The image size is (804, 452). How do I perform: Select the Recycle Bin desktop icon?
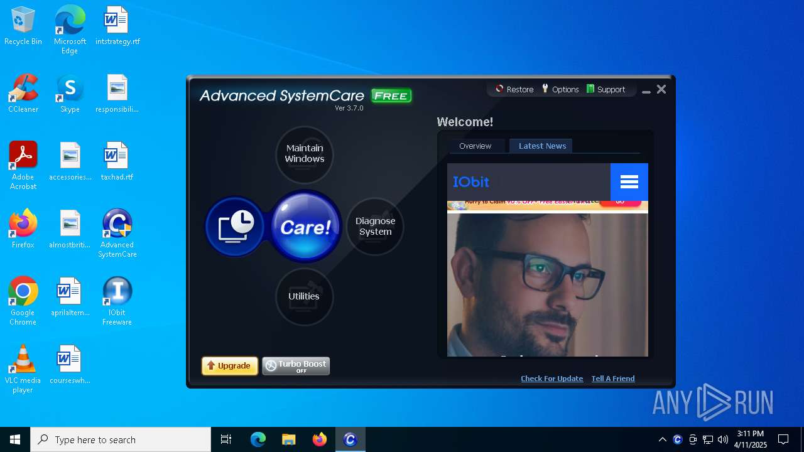click(23, 26)
